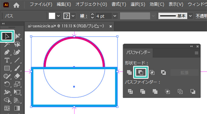This screenshot has width=207, height=114.
Task: Go to Home screen icon
Action: click(17, 5)
